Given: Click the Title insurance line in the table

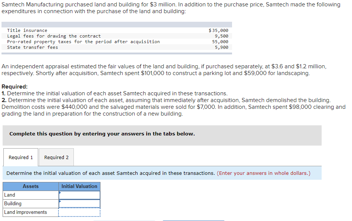Looking at the screenshot, I should [x=27, y=30].
